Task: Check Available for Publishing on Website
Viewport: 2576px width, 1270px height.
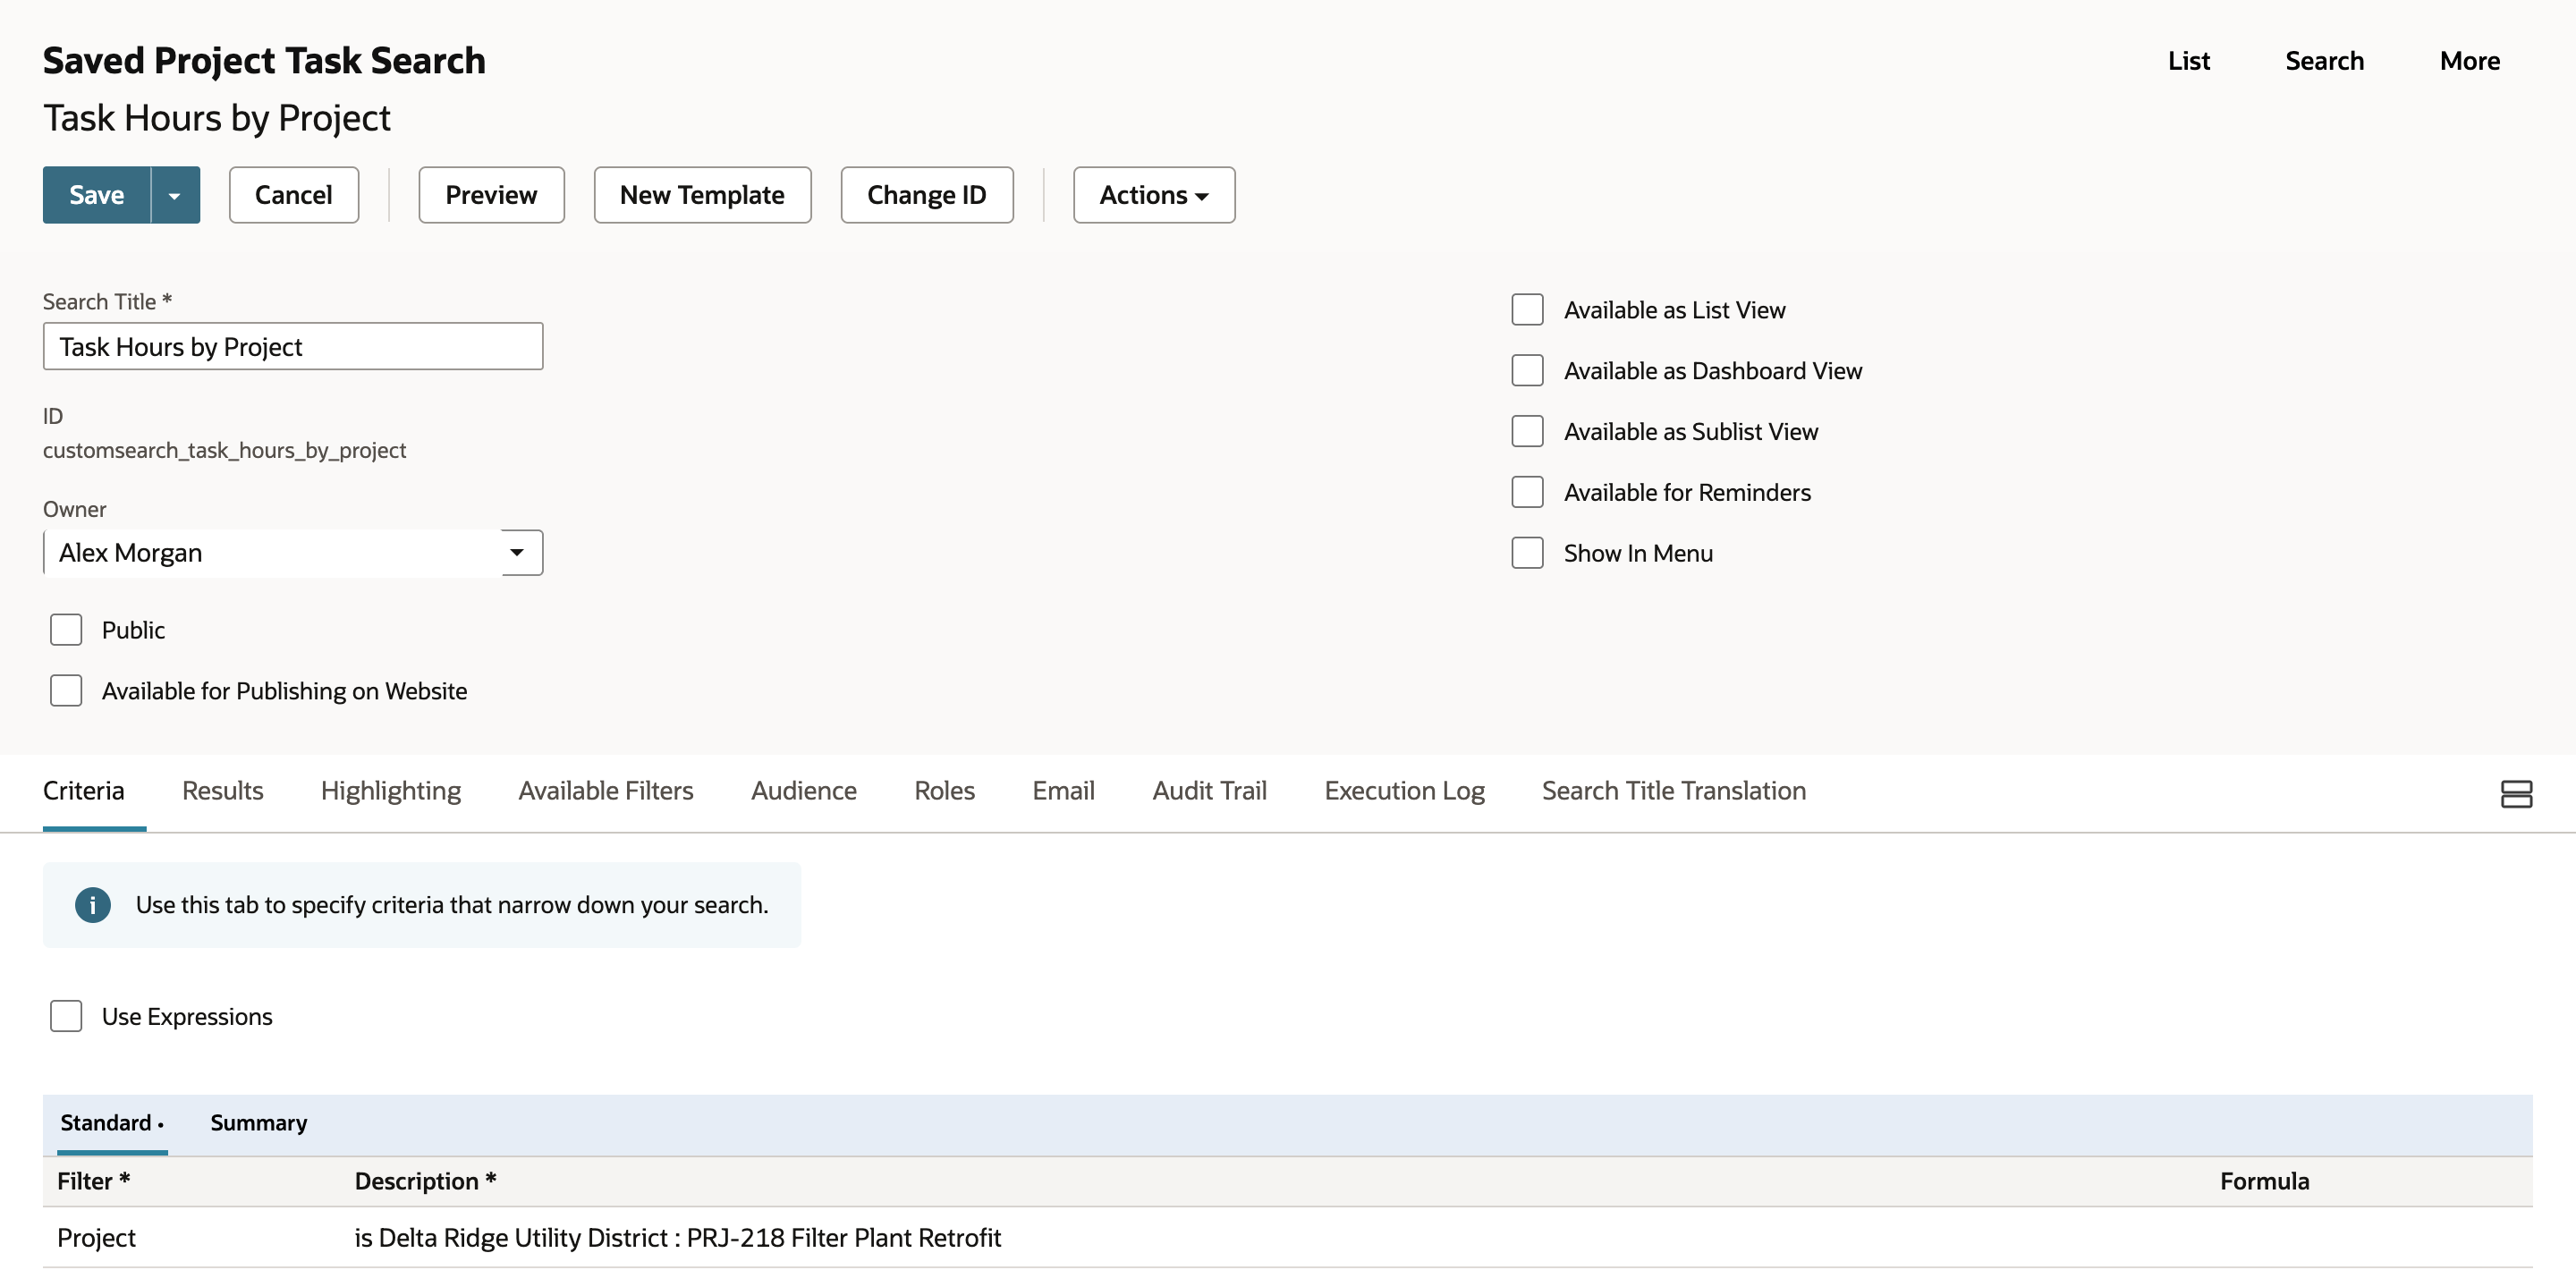Action: [x=66, y=691]
